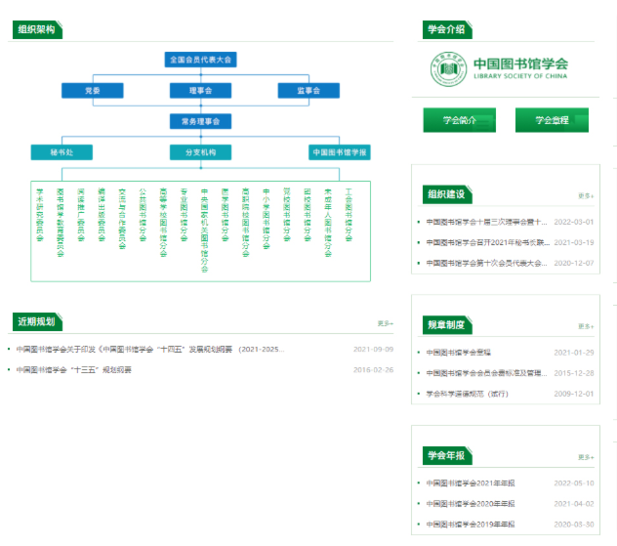617x546 pixels.
Task: Open the 工会图书馆分会 vertical link
Action: click(349, 215)
